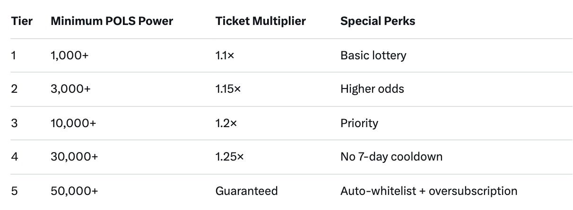Click the Guaranteed multiplier cell

tap(246, 191)
